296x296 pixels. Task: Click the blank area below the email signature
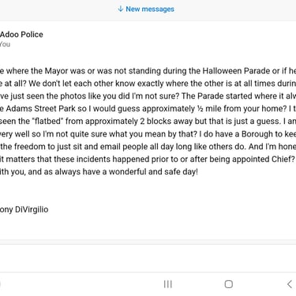(148, 227)
